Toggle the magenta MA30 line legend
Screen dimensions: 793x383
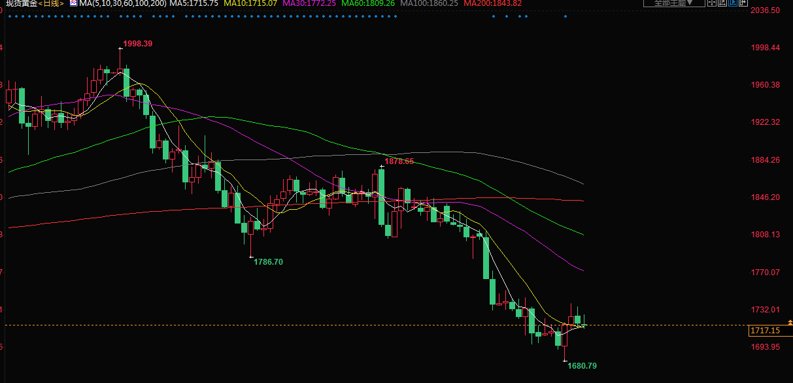coord(309,3)
